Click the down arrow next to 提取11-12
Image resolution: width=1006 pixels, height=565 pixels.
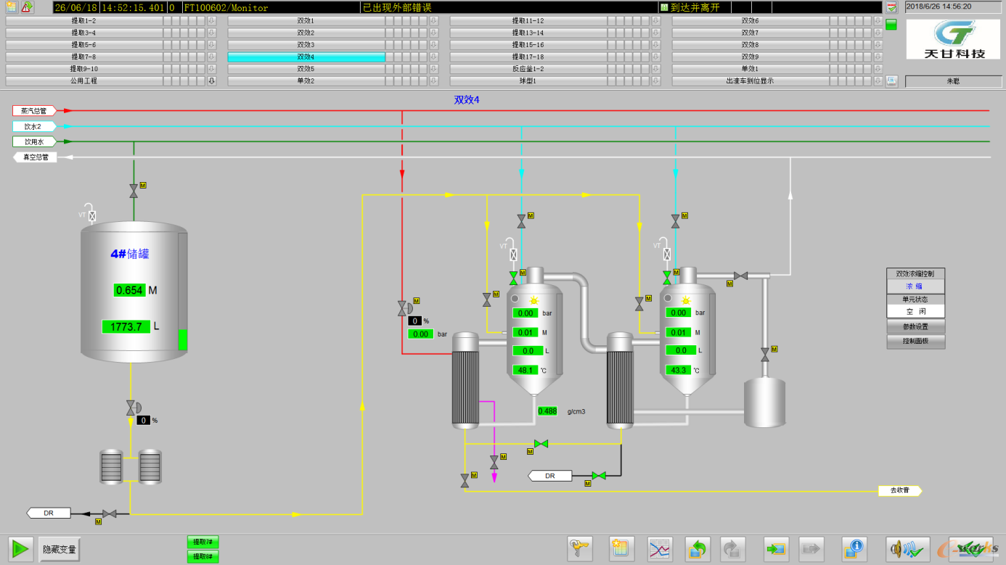tap(656, 21)
